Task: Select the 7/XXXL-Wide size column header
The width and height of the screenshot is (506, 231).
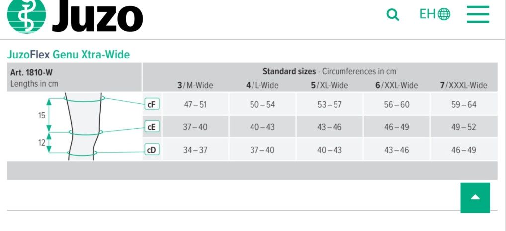Action: (x=464, y=85)
